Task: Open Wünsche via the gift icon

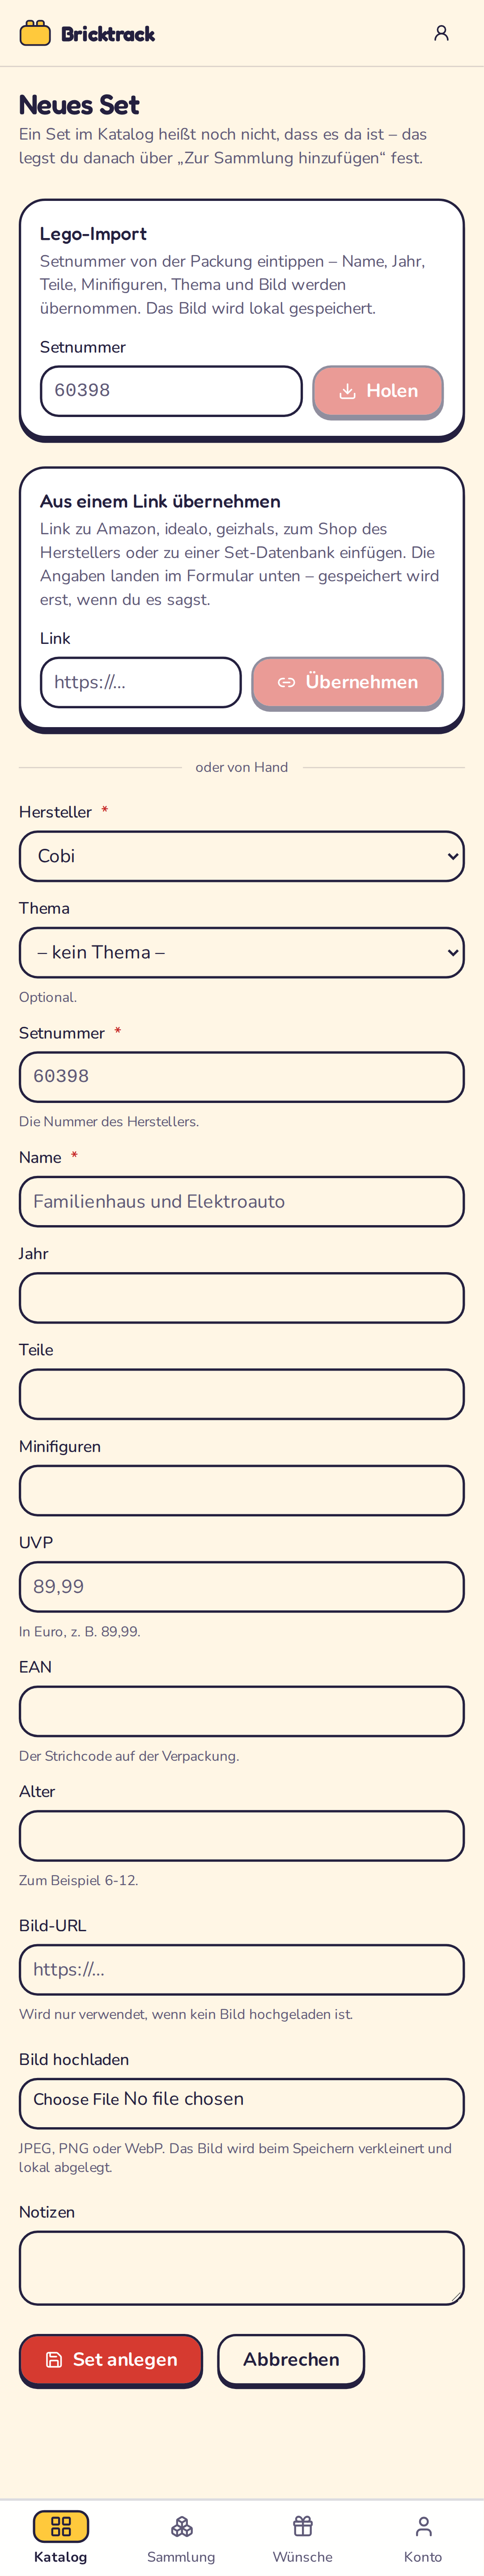Action: (303, 2526)
